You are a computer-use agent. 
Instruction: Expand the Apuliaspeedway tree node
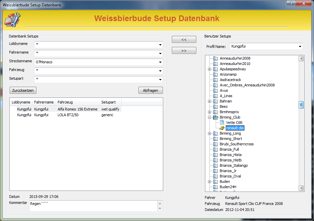pyautogui.click(x=210, y=69)
